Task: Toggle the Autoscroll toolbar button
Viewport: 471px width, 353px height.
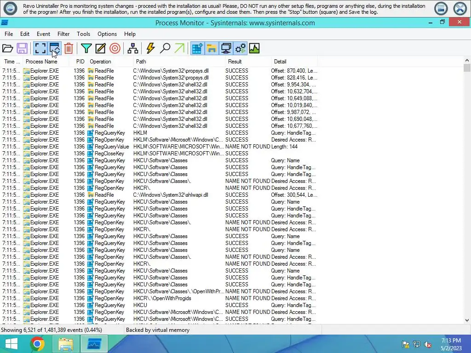Action: coord(55,48)
